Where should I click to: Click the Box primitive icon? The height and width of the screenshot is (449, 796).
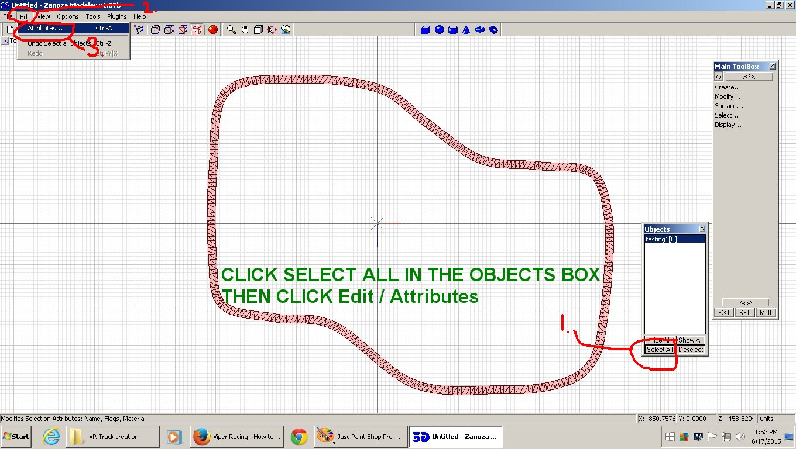click(426, 29)
